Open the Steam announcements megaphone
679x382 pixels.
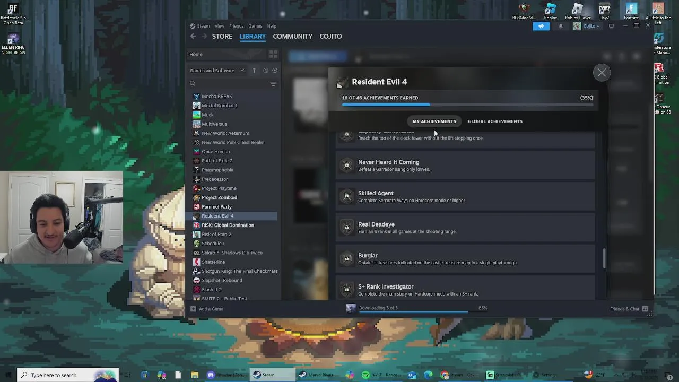coord(541,26)
